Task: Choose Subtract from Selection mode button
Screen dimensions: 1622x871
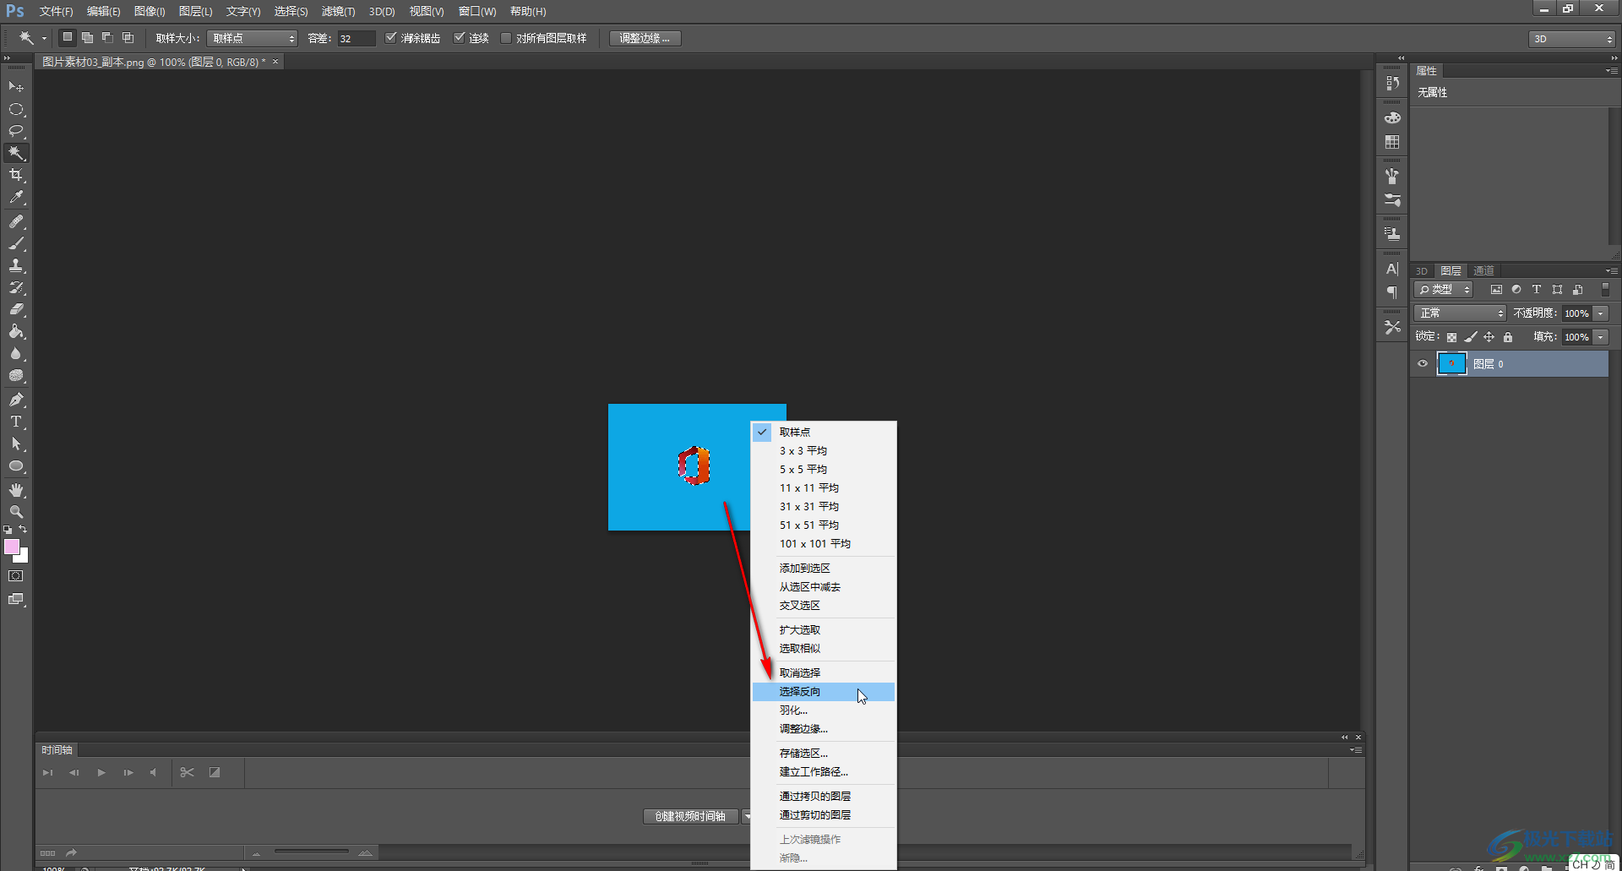Action: pyautogui.click(x=107, y=38)
